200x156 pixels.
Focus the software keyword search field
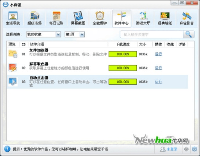152,34
